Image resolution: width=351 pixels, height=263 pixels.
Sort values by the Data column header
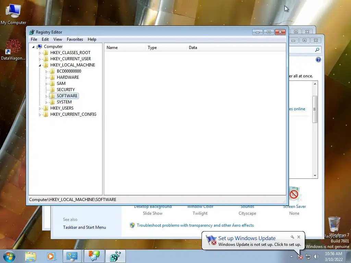click(x=236, y=48)
